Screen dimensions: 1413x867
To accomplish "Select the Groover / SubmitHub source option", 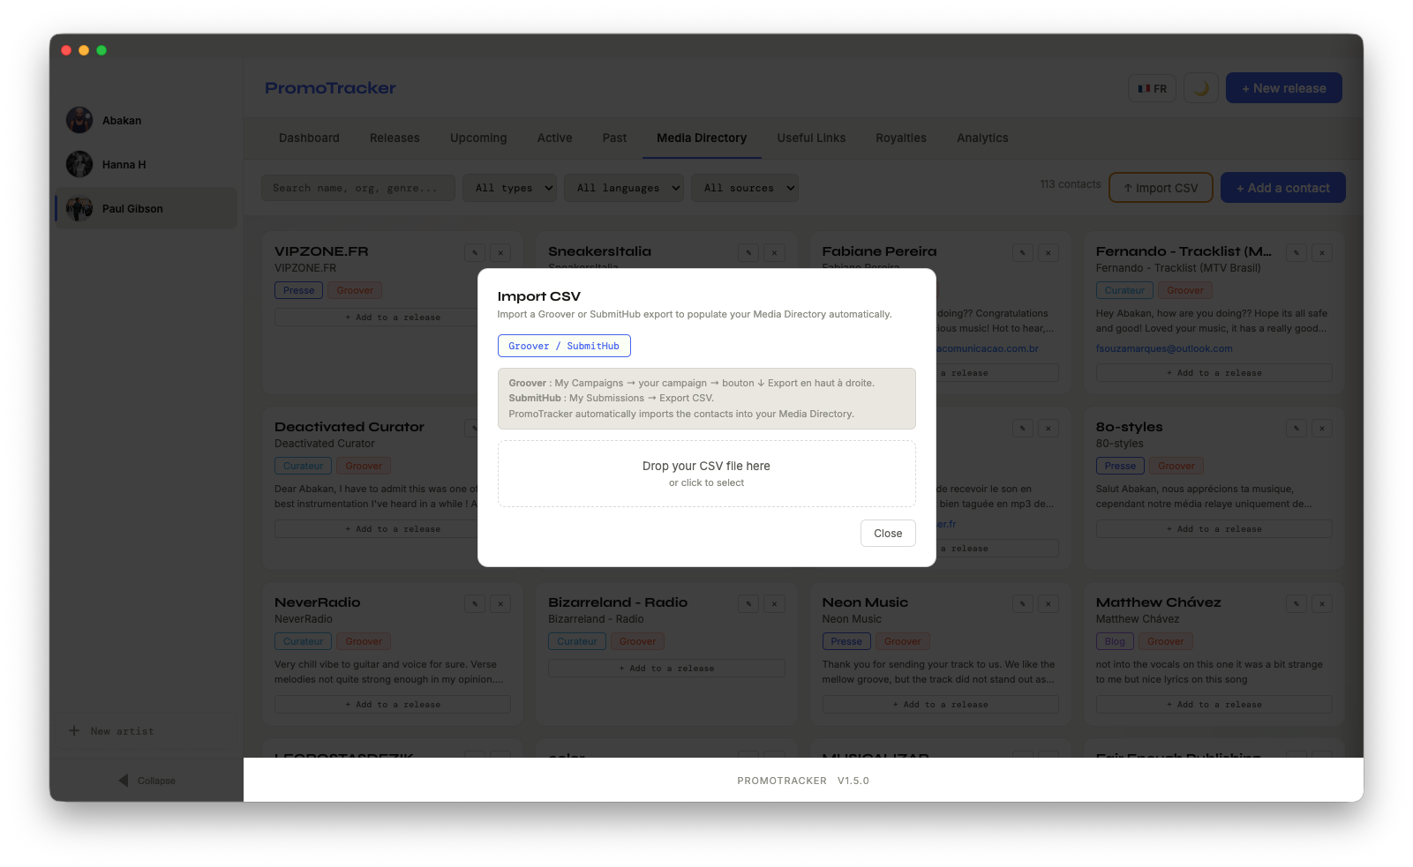I will 564,346.
